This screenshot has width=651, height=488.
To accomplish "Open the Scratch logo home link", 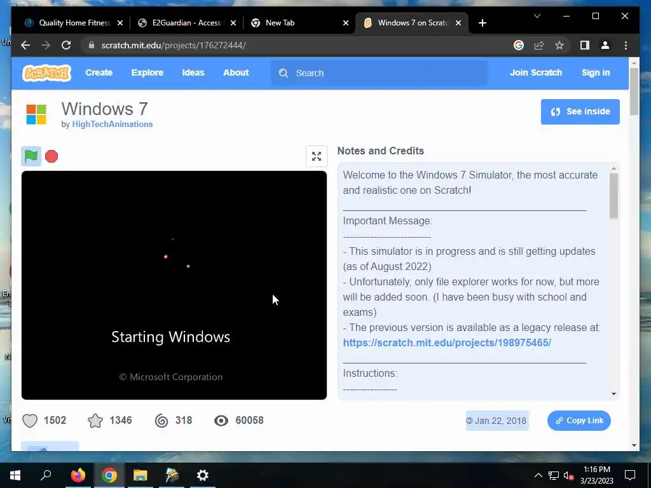I will [x=46, y=73].
